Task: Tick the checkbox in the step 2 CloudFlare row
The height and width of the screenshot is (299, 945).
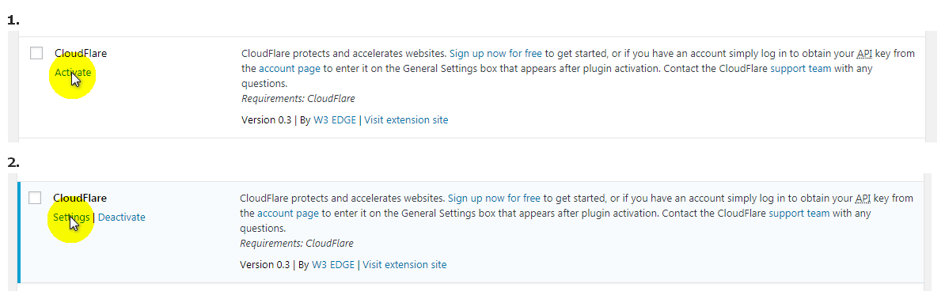Action: [x=35, y=198]
